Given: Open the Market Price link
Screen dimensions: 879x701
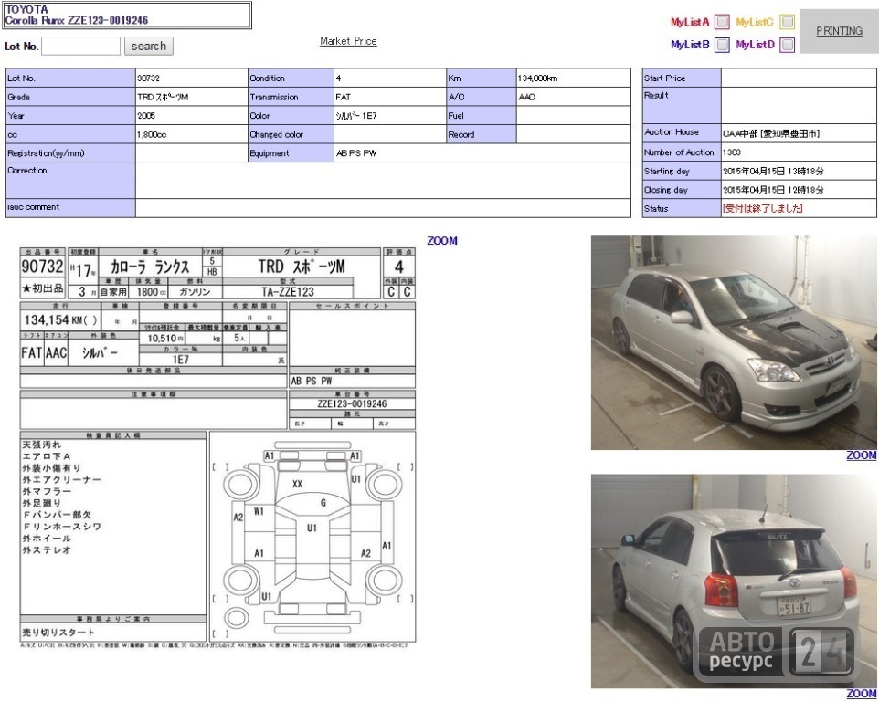Looking at the screenshot, I should (348, 41).
